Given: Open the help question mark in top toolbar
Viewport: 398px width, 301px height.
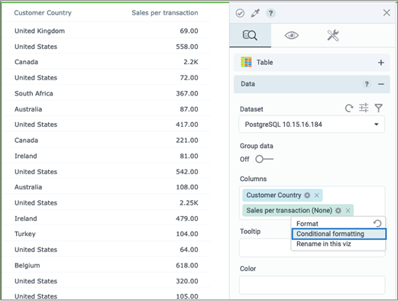Looking at the screenshot, I should pyautogui.click(x=270, y=13).
